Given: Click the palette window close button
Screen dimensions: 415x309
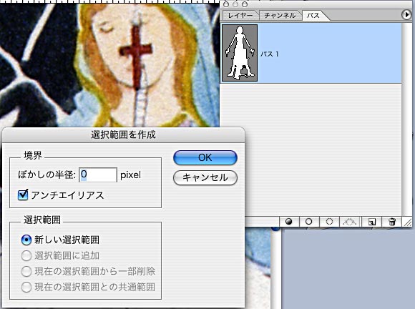Looking at the screenshot, I should click(226, 4).
